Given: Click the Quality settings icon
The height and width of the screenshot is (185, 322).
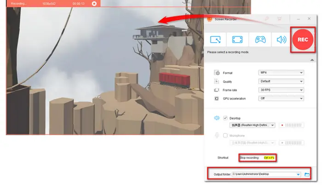Looking at the screenshot, I should [217, 81].
